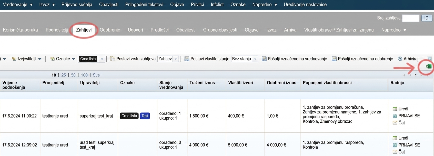Show 100 rows per page
Viewport: 434px width, 156px height.
tap(84, 75)
